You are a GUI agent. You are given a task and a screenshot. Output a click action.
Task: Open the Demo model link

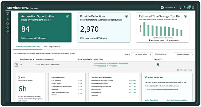[114, 66]
